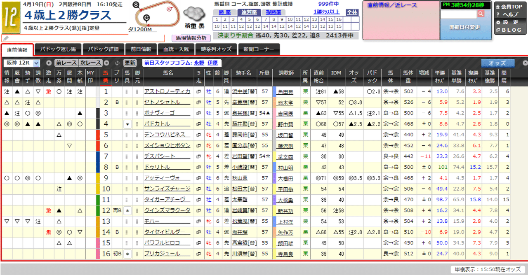
Task: Switch stats display to 複勝率
Action: [273, 12]
